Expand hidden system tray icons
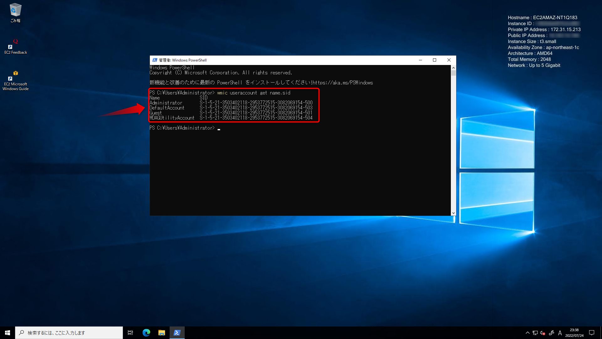 tap(528, 332)
